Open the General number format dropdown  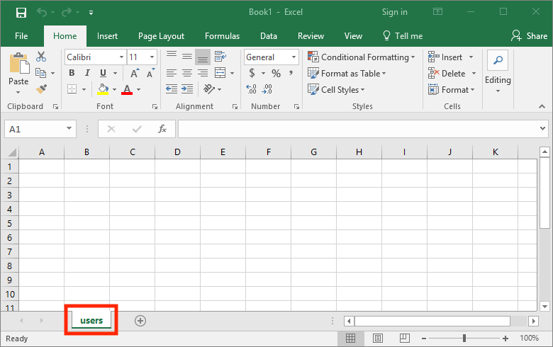point(294,57)
